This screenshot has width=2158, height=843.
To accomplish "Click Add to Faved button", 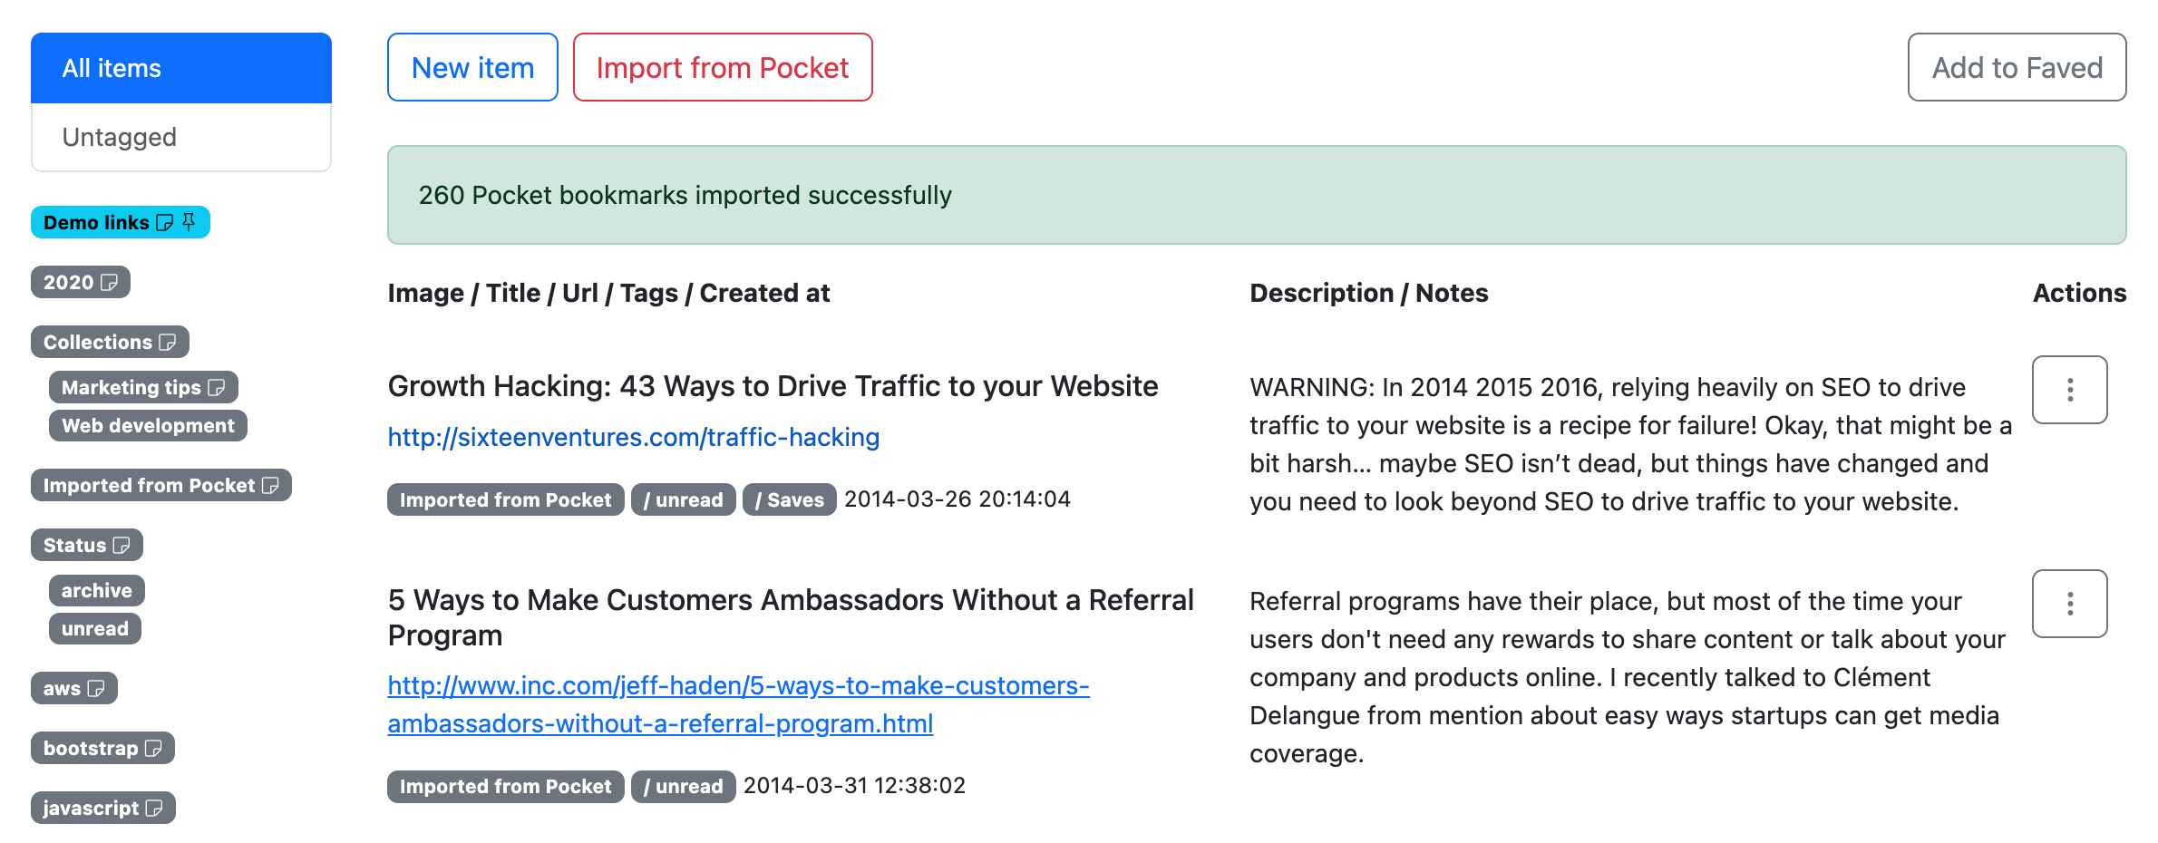I will tap(2017, 68).
